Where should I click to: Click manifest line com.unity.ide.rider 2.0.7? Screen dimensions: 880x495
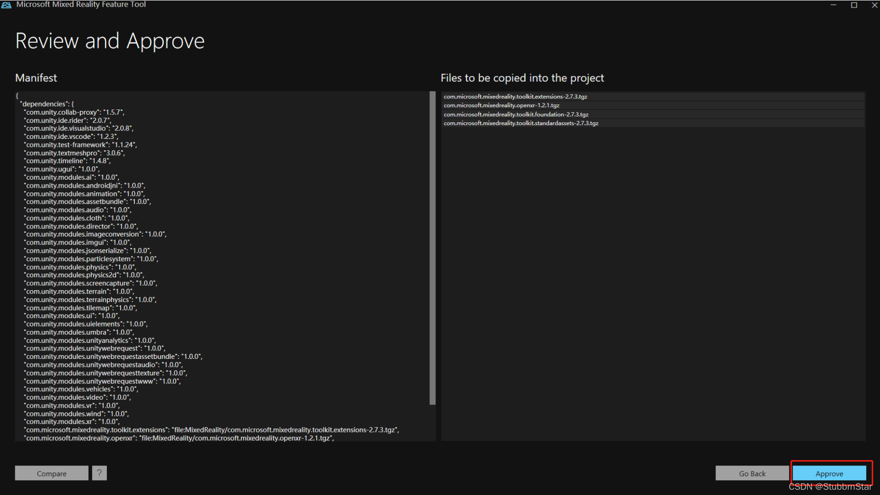point(67,120)
